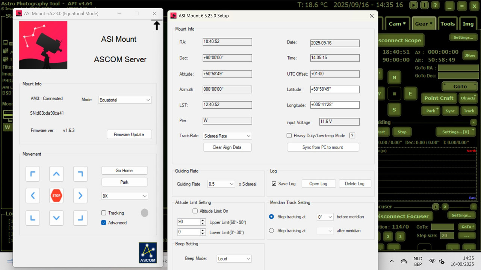Click Sync from PC to mount

tap(323, 147)
